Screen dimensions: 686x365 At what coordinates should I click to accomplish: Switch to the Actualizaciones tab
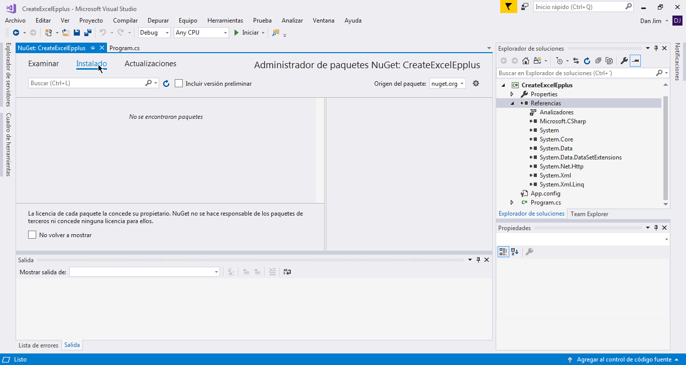click(x=150, y=64)
